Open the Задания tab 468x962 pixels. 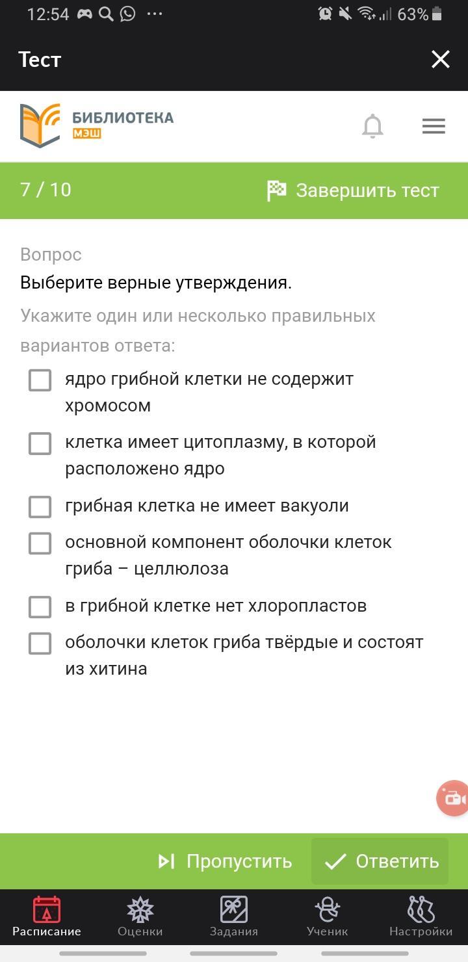pos(234,916)
